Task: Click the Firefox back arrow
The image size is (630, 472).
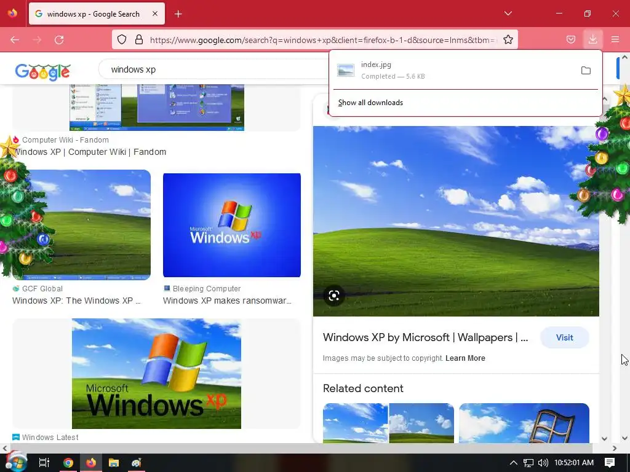Action: point(15,40)
